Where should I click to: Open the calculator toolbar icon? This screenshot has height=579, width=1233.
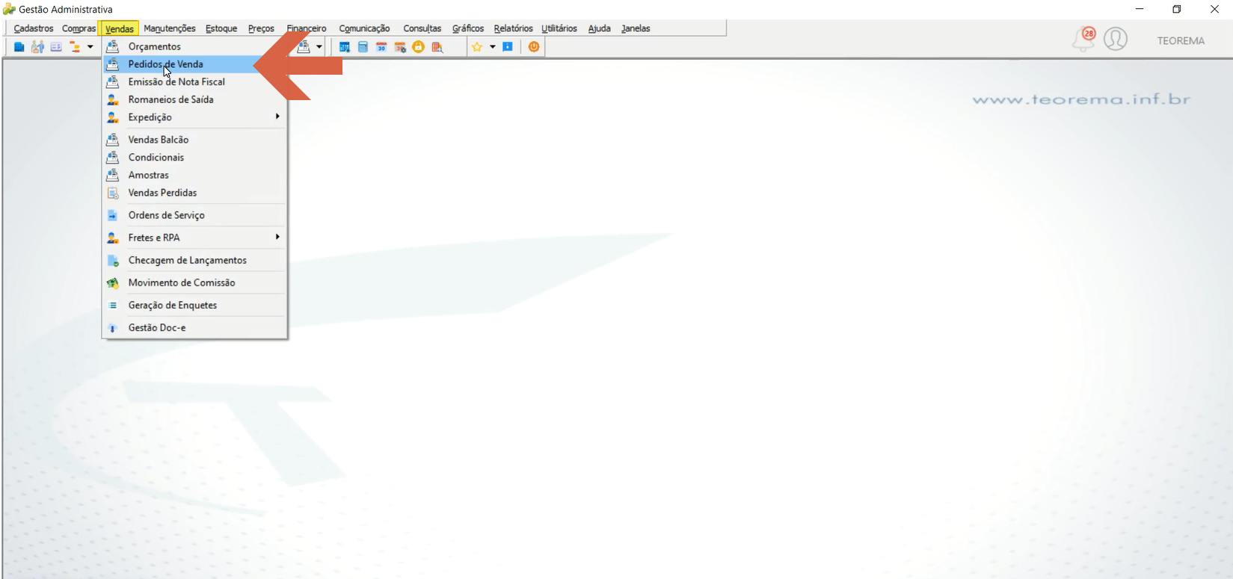(x=363, y=47)
